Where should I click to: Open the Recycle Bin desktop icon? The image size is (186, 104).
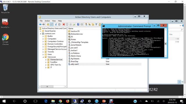[x=5, y=9]
